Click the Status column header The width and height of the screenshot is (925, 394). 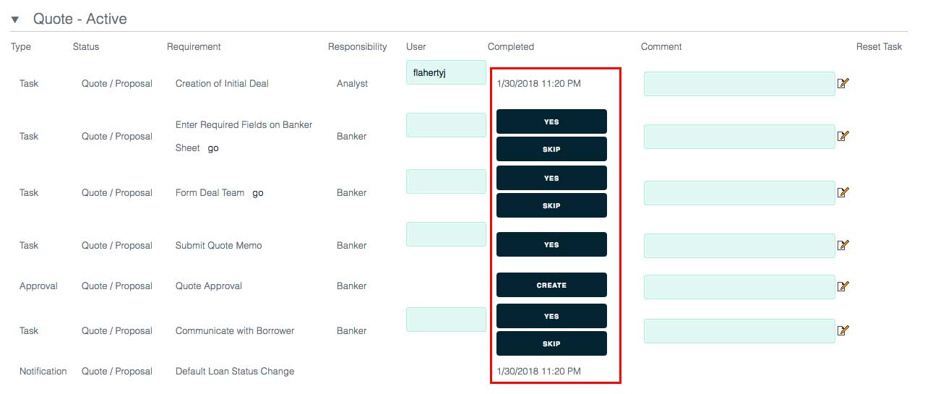click(86, 46)
